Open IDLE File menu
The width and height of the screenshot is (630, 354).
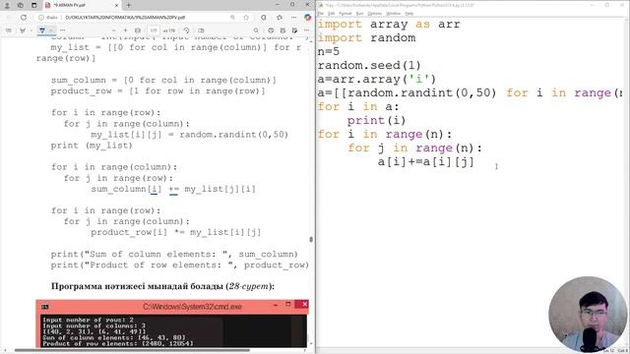(x=321, y=14)
